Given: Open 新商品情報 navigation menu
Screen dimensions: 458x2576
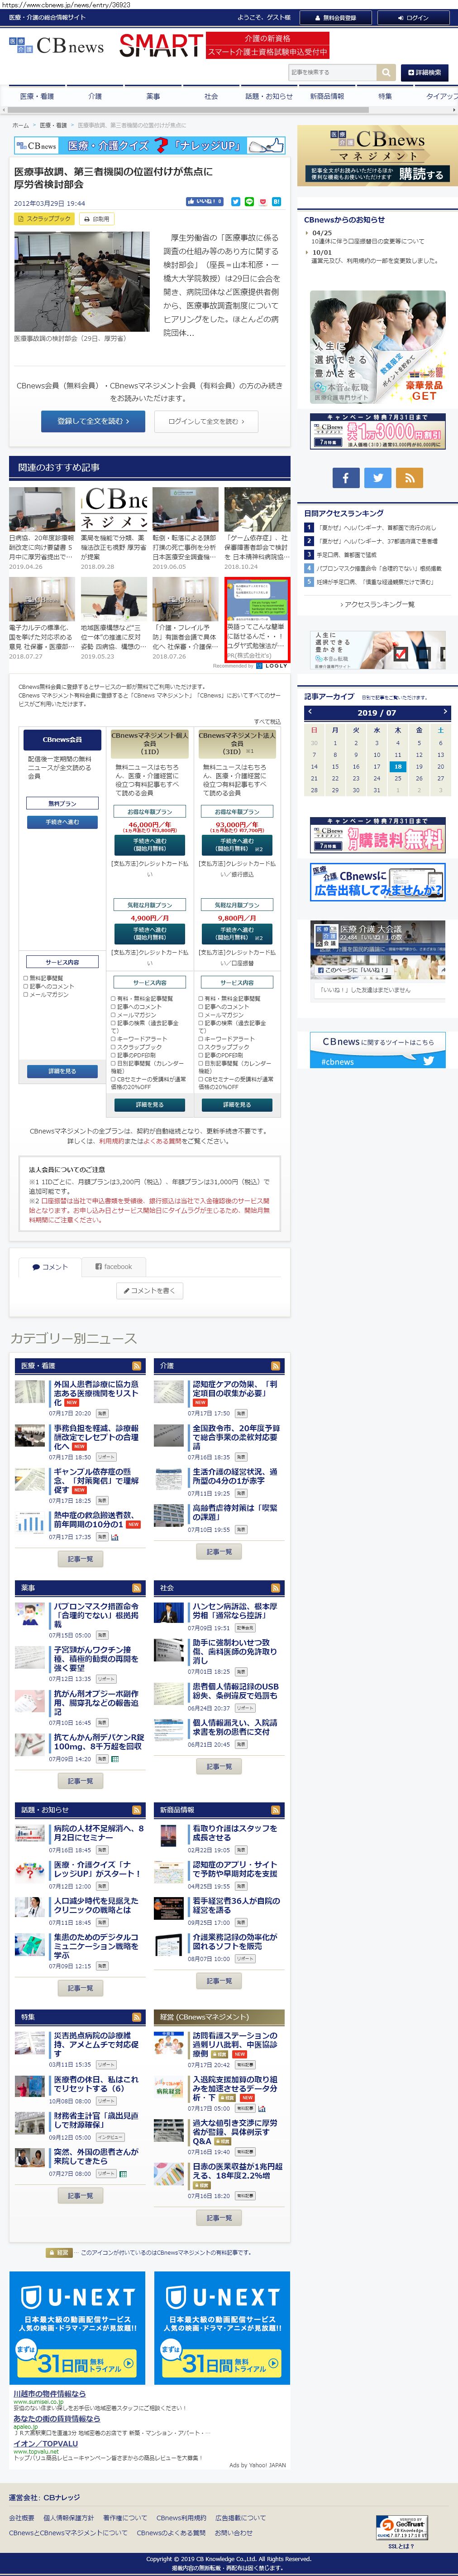Looking at the screenshot, I should coord(326,96).
